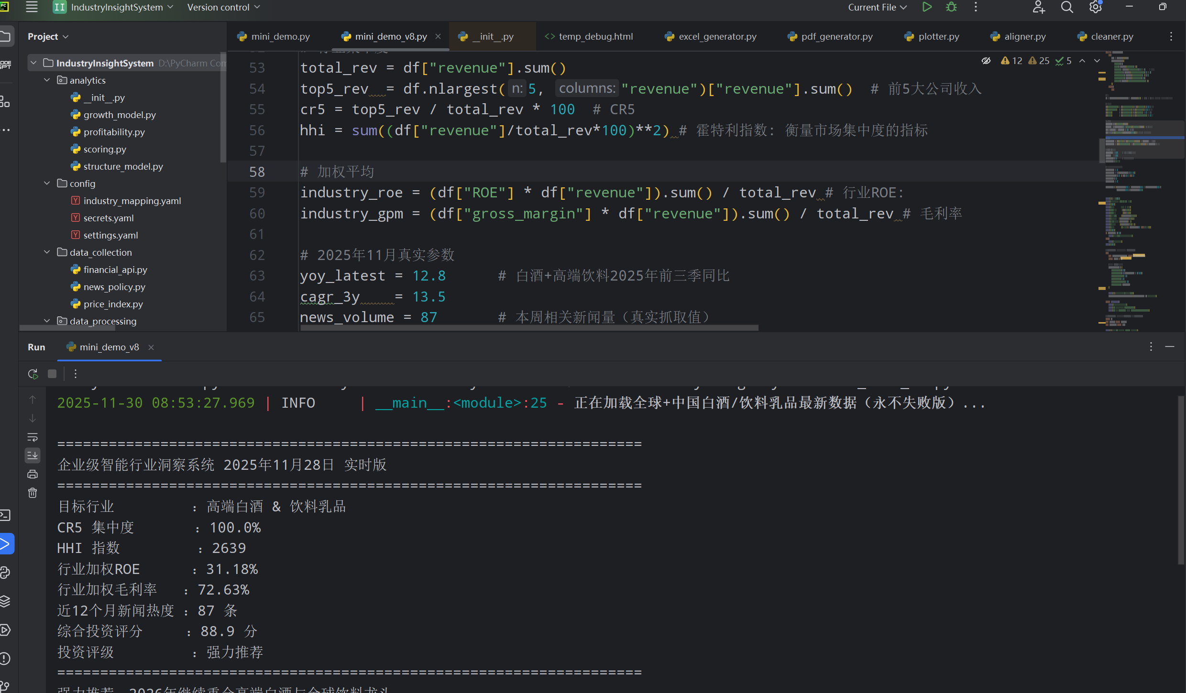This screenshot has height=693, width=1186.
Task: Toggle scroll to end in console
Action: pyautogui.click(x=33, y=455)
